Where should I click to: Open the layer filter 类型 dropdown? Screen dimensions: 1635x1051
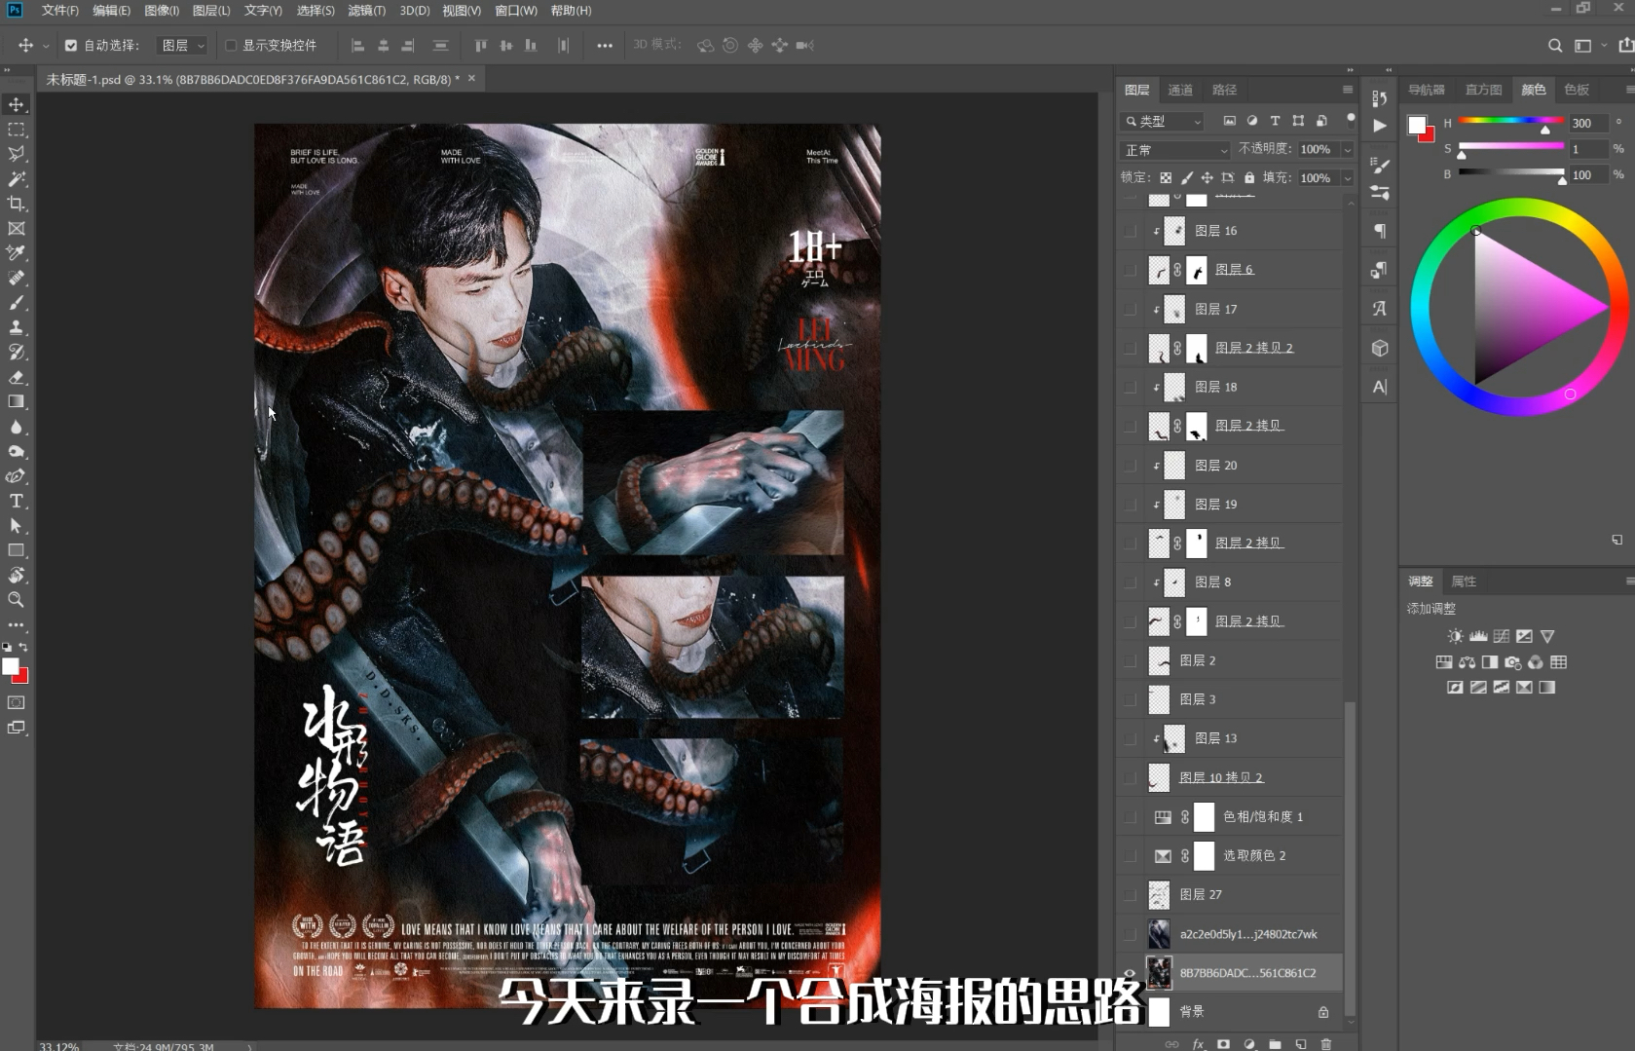pos(1163,121)
